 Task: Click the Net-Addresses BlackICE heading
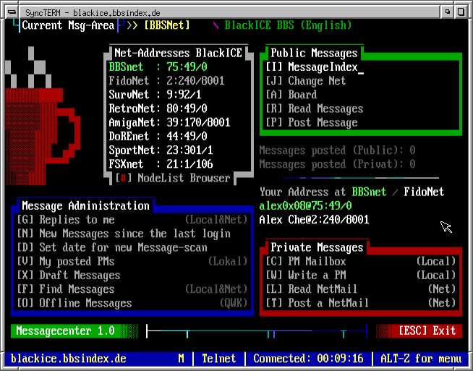pos(179,53)
